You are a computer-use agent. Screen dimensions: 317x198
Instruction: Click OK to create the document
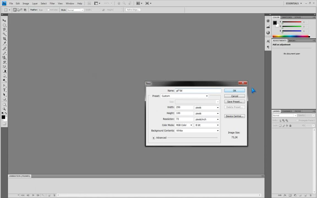(234, 91)
